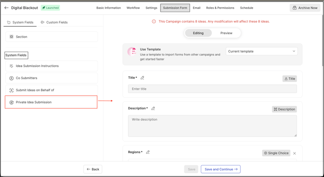Open the Workflow tab
The width and height of the screenshot is (324, 177).
133,8
